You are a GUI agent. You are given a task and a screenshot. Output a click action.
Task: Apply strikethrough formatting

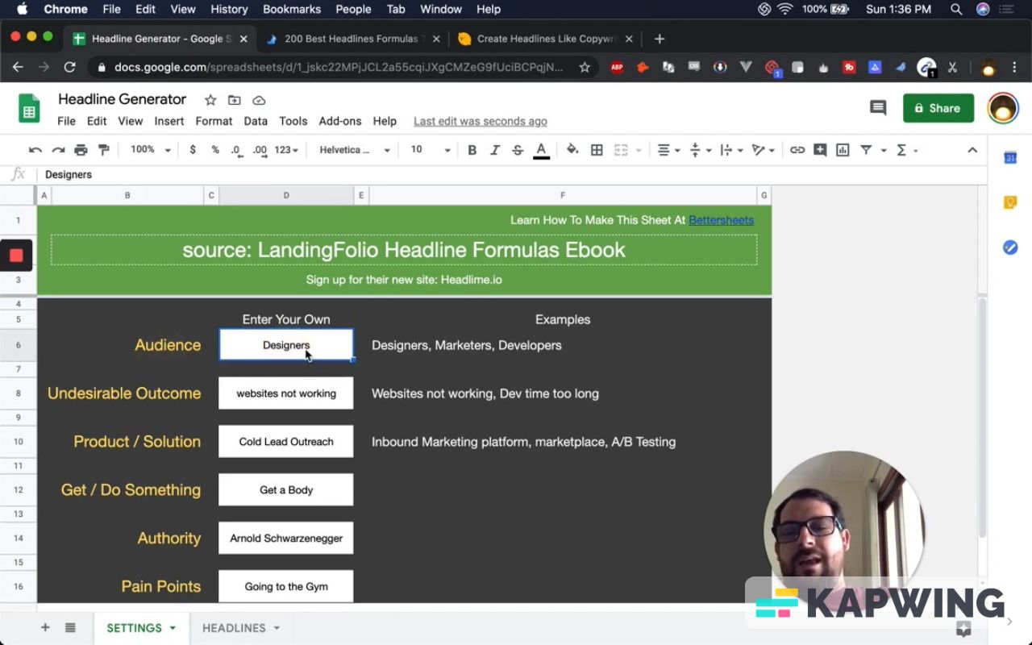pyautogui.click(x=518, y=150)
